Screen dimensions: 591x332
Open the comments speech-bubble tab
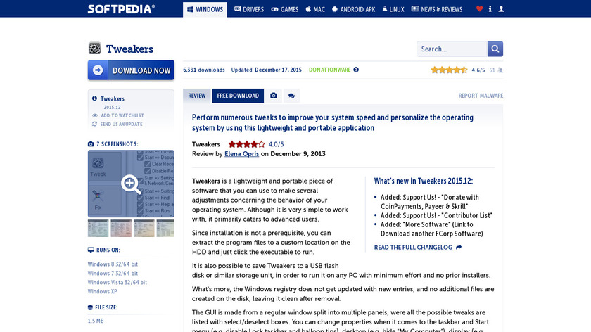click(291, 96)
